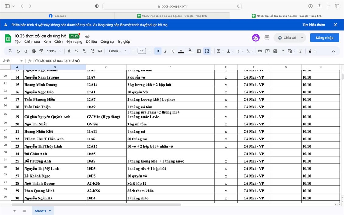
Task: Toggle strikethrough formatting
Action: point(173,51)
